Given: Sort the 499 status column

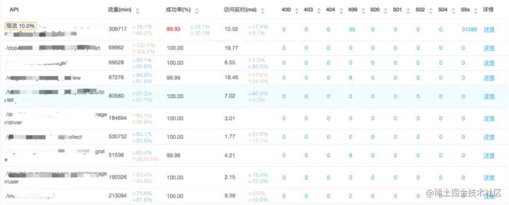Looking at the screenshot, I should [x=363, y=10].
